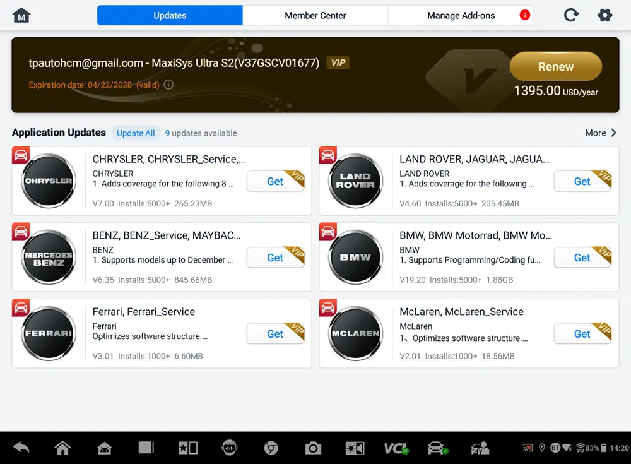Launch the Chrome browser icon
Image resolution: width=631 pixels, height=464 pixels.
click(271, 448)
